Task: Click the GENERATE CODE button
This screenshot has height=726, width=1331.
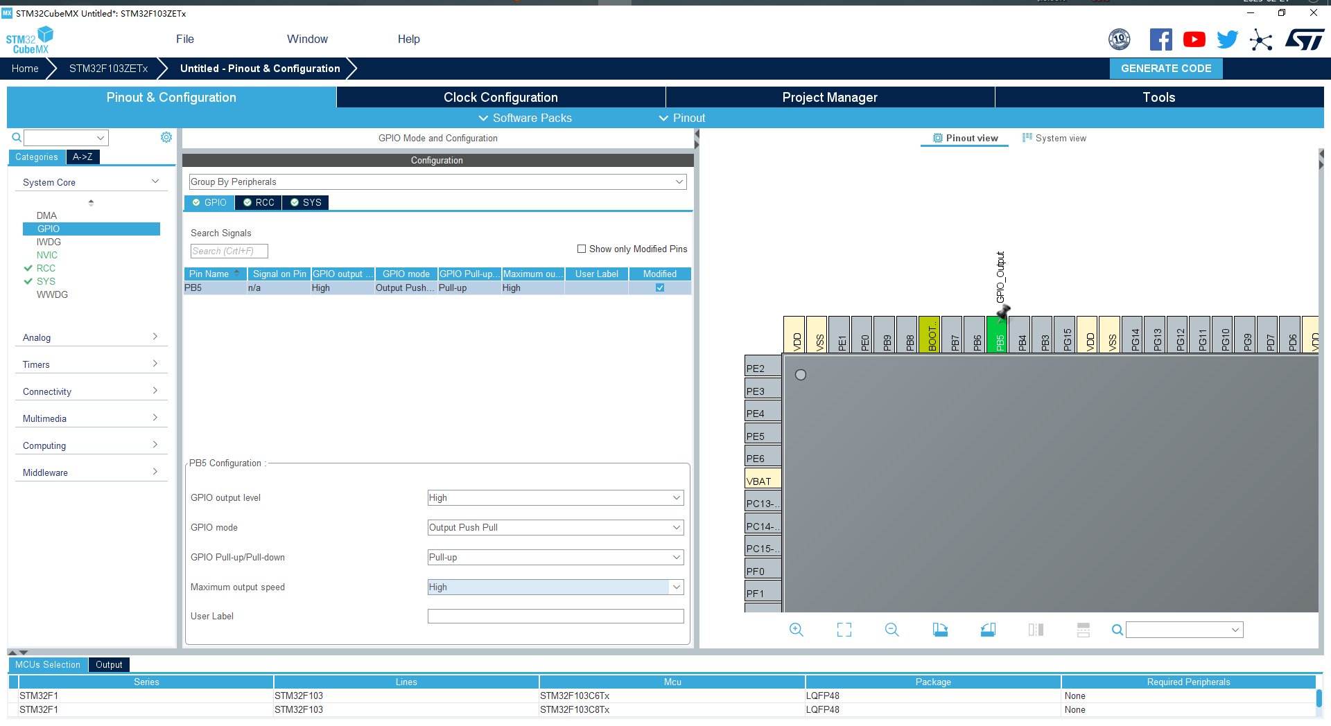Action: point(1166,69)
